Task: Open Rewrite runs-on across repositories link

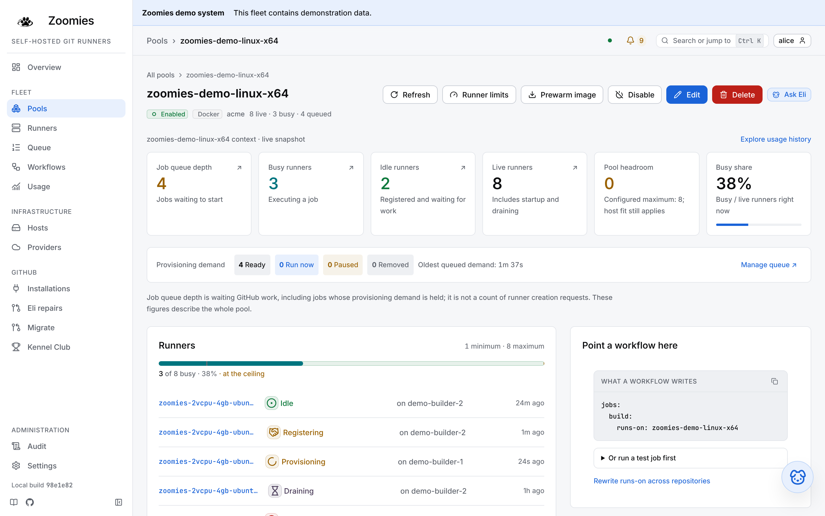Action: tap(652, 481)
